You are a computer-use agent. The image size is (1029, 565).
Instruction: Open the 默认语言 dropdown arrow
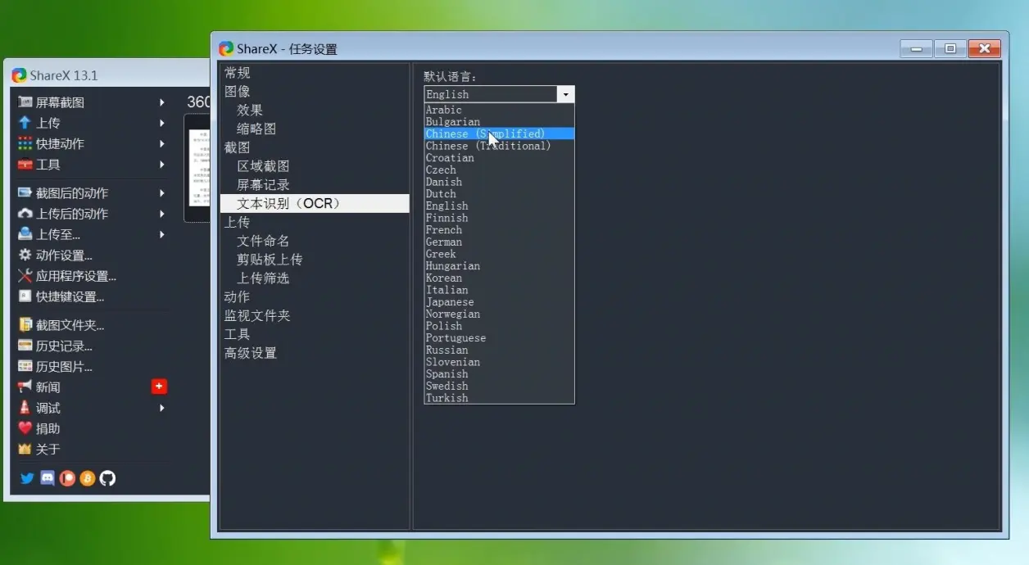tap(565, 94)
